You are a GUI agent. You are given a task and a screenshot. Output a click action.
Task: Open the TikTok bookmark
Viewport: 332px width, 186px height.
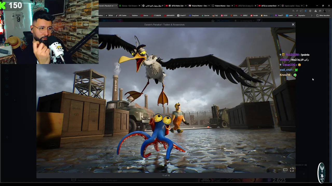109,16
